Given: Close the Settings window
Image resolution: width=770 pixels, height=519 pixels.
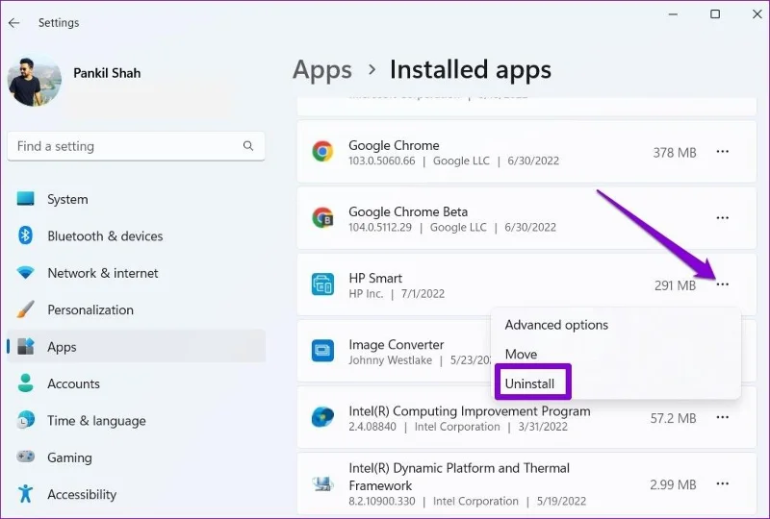Looking at the screenshot, I should coord(757,14).
